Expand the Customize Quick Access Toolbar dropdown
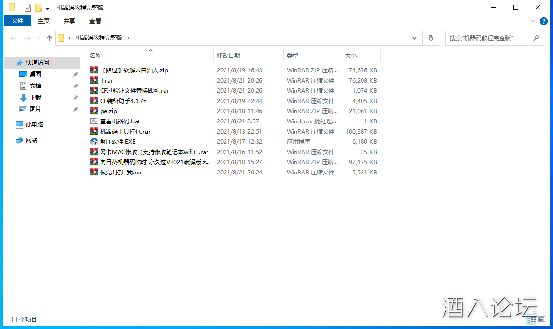The width and height of the screenshot is (553, 329). point(47,8)
